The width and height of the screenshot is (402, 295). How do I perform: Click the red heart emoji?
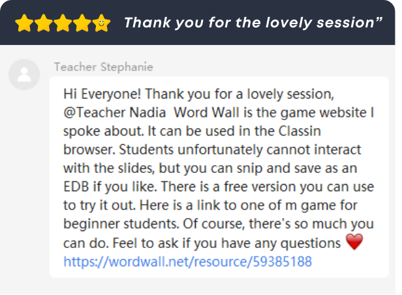pos(354,241)
